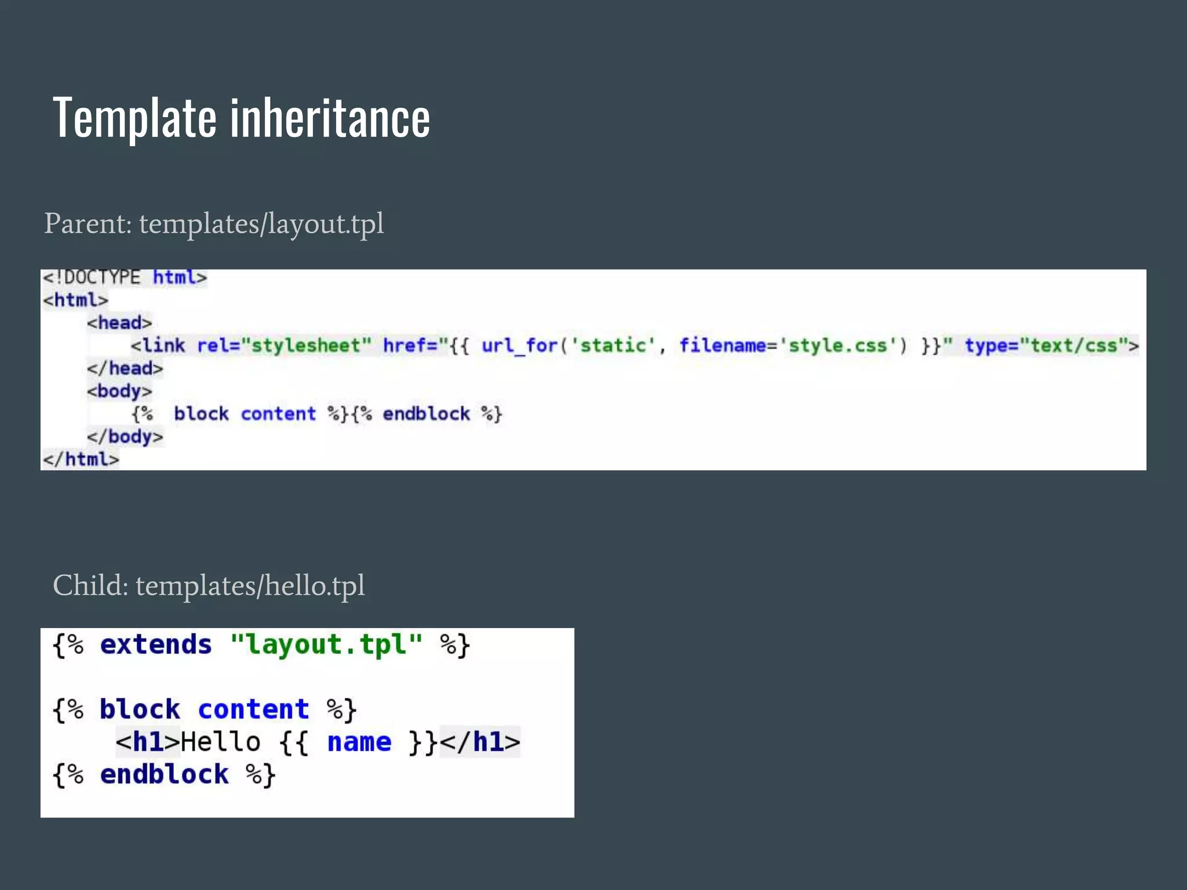
Task: Click the opening '<html>' tag line
Action: 75,300
